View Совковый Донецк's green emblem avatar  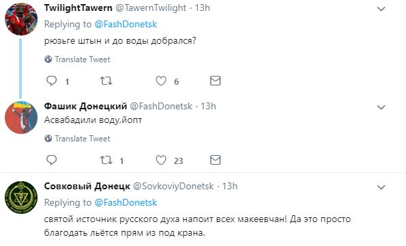tap(21, 197)
